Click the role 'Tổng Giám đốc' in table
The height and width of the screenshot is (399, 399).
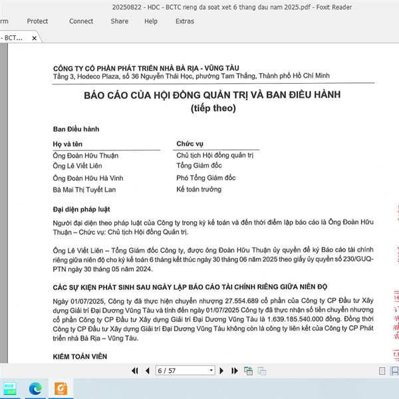199,166
